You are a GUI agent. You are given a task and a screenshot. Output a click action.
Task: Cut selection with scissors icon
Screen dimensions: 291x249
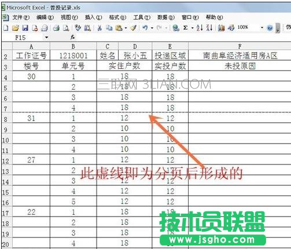[x=100, y=28]
